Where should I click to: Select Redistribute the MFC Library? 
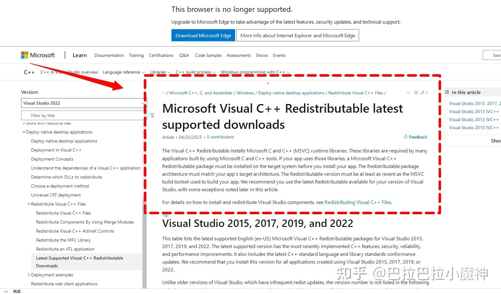click(x=63, y=240)
